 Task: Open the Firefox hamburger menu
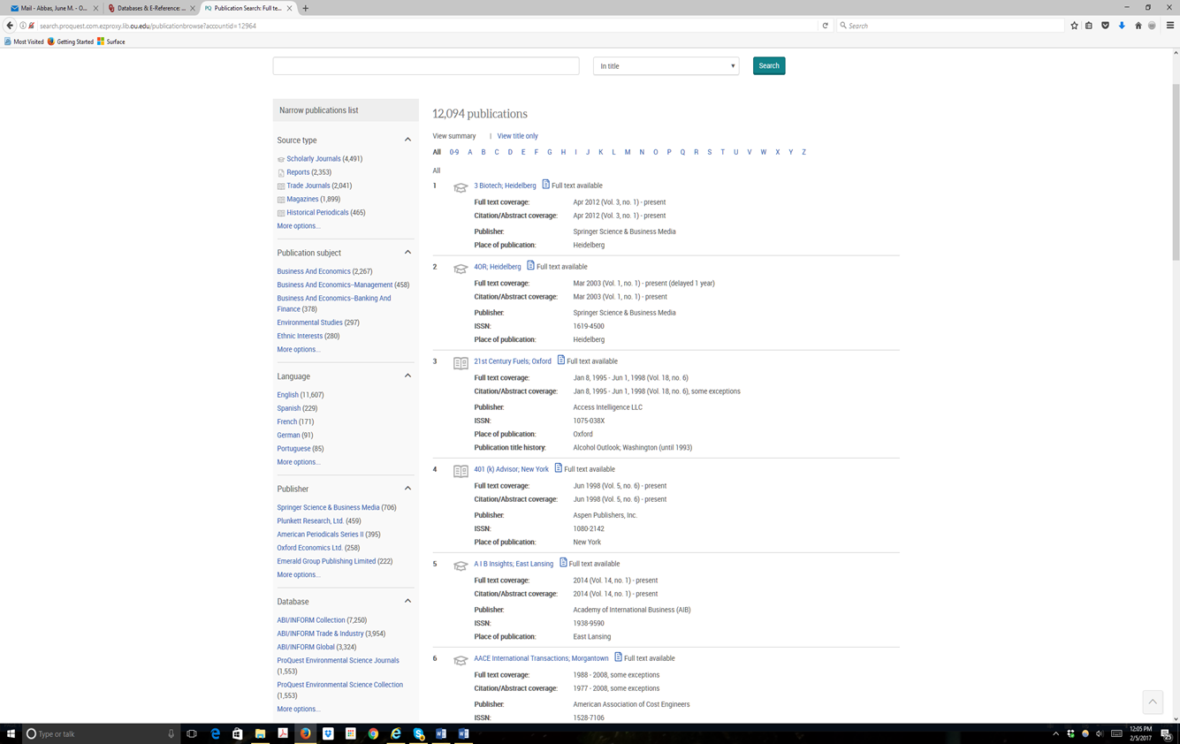1169,26
